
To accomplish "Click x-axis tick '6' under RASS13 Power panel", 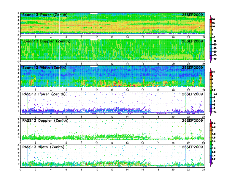I will (x=66, y=117).
